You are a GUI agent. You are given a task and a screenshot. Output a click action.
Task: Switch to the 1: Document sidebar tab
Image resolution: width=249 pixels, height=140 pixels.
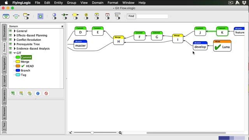[x=4, y=32]
